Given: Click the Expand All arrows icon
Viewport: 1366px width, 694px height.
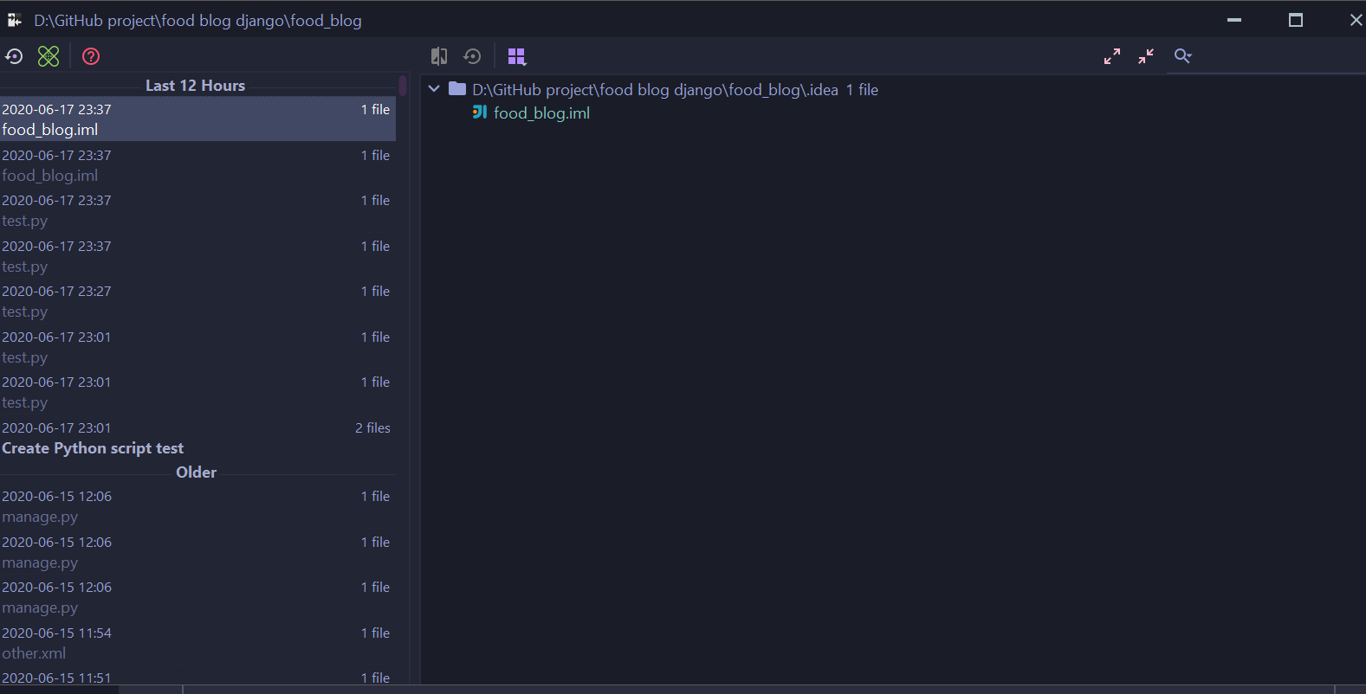Looking at the screenshot, I should pos(1112,56).
